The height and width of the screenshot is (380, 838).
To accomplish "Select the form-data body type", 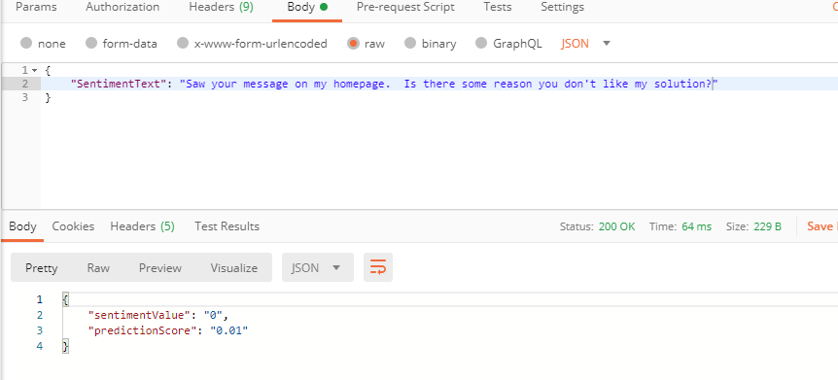I will tap(122, 44).
